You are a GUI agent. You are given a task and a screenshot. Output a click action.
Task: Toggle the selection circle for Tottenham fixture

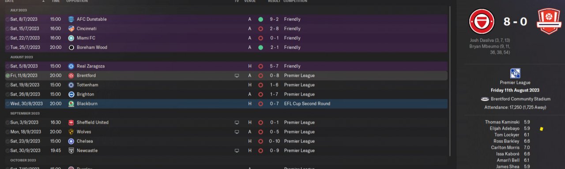pos(8,85)
